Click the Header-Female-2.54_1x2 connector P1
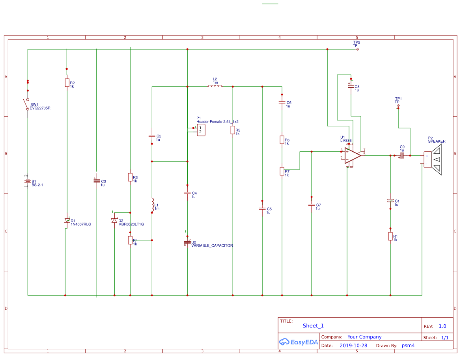 [x=200, y=129]
